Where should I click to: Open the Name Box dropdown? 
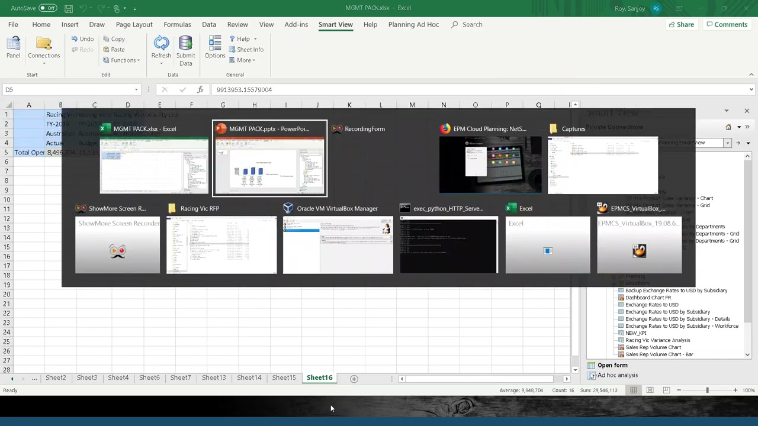pyautogui.click(x=136, y=89)
